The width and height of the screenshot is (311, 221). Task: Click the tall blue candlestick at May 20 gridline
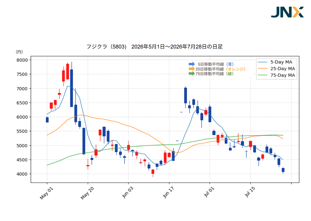tap(84, 141)
